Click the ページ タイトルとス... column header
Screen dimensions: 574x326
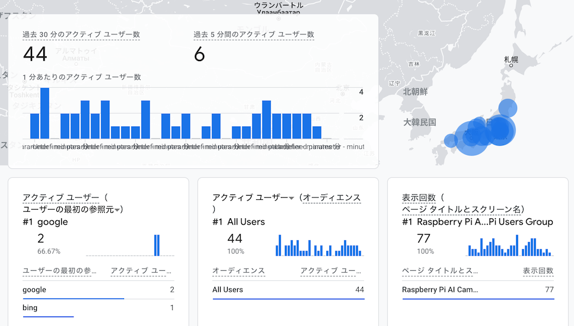click(440, 271)
